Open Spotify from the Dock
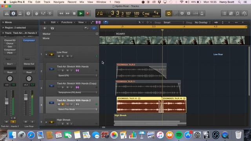This screenshot has height=141, width=251. point(179,135)
